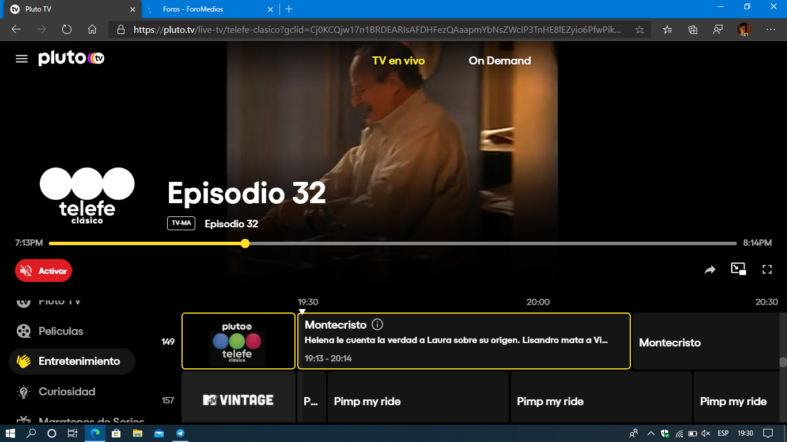
Task: Go back to the previous page
Action: (16, 29)
